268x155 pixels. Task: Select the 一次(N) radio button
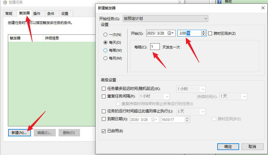[x=106, y=34]
